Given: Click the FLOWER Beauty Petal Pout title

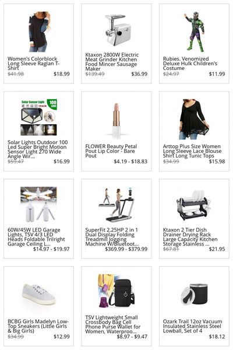Looking at the screenshot, I should click(111, 151).
